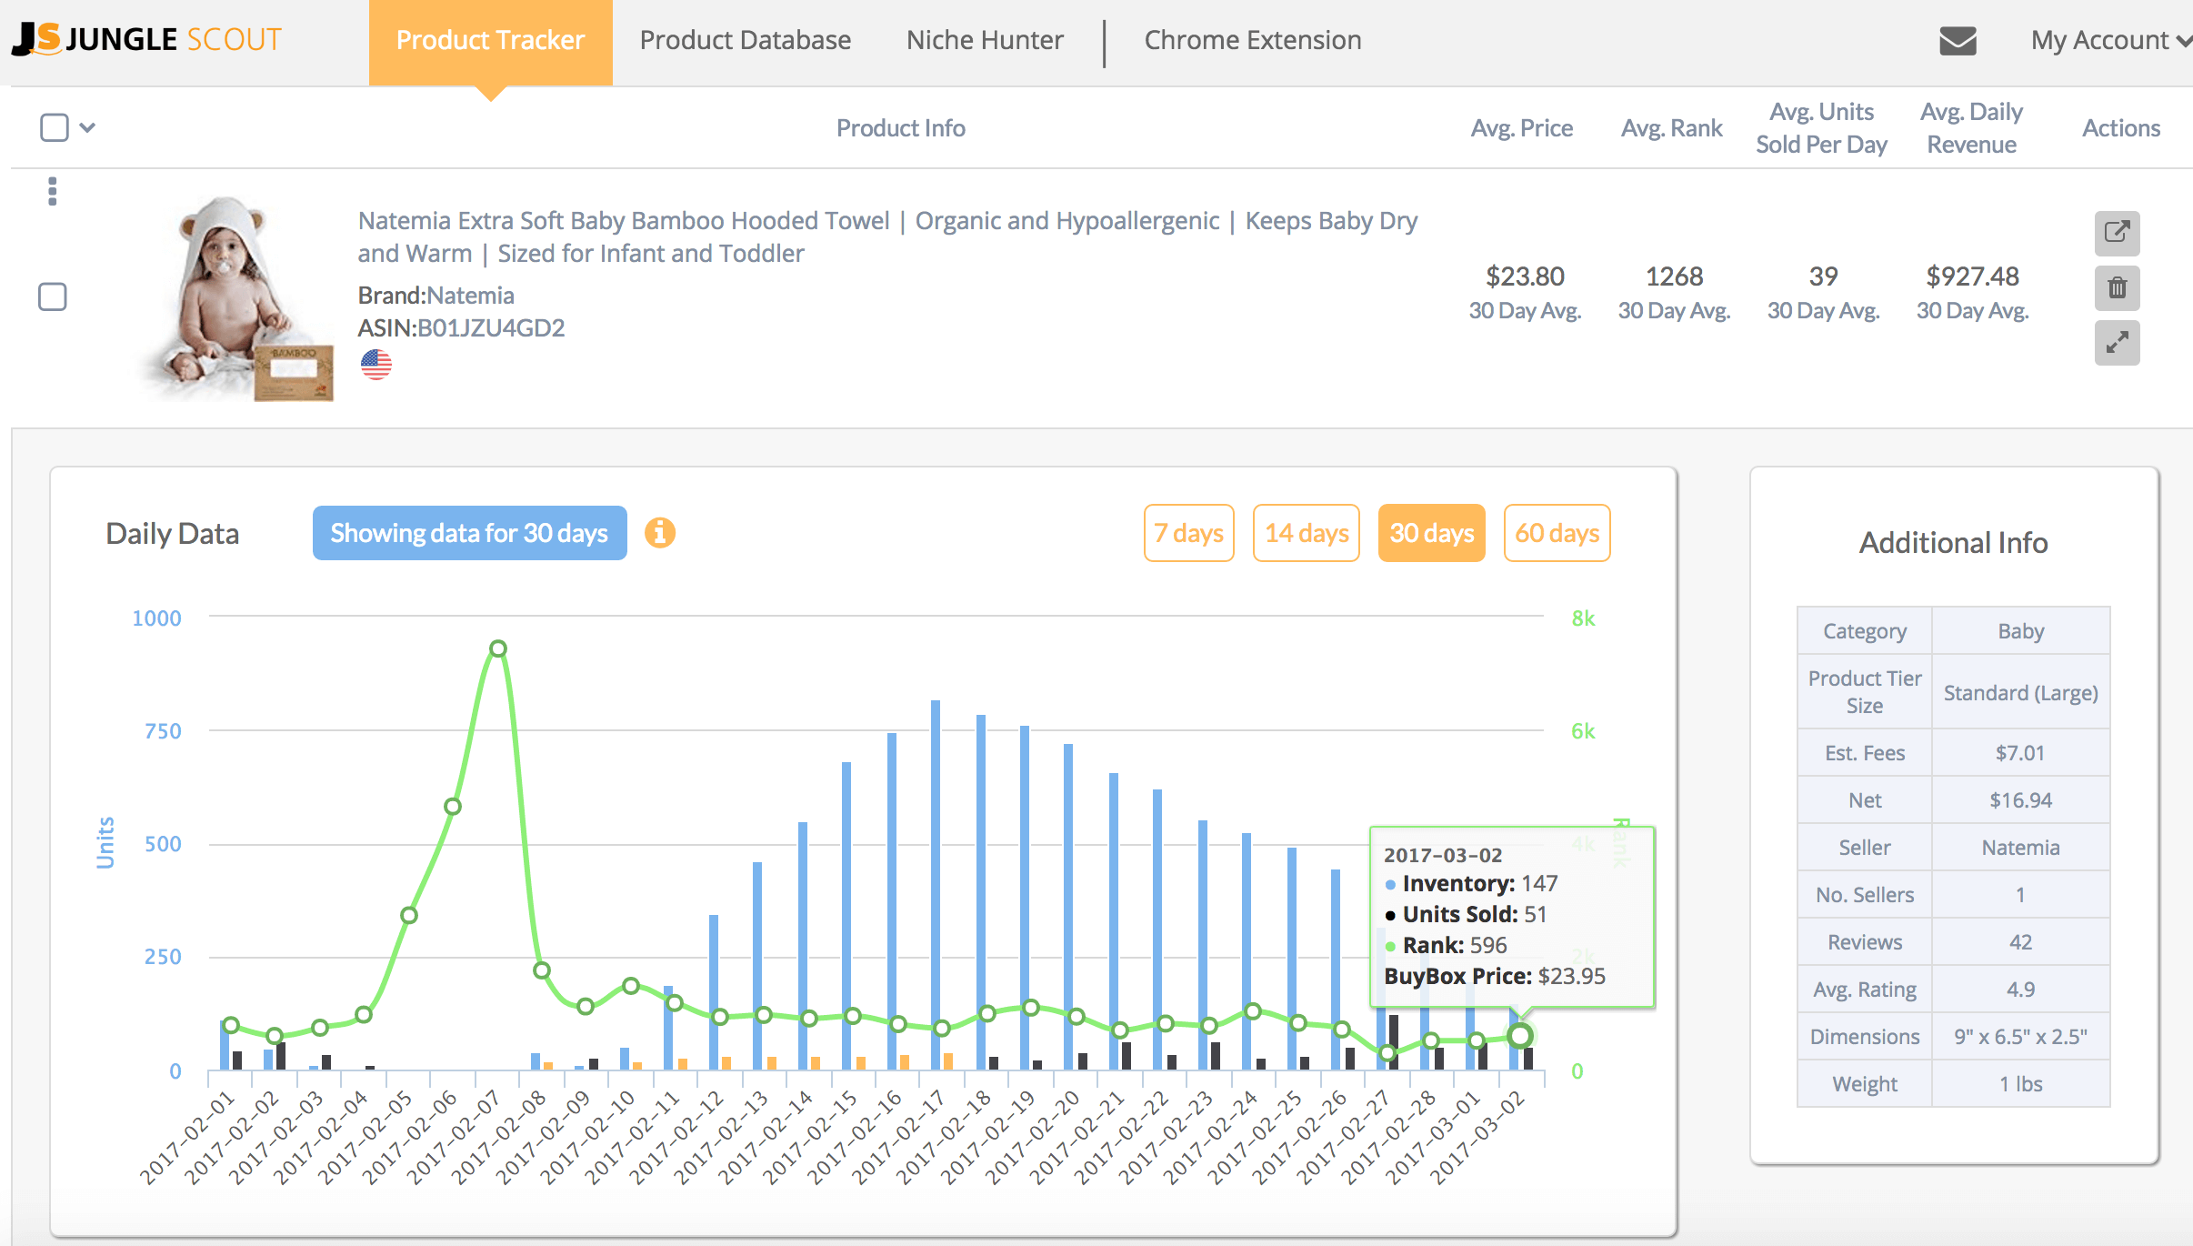Open the Natemia Hooded Towel product title link
The image size is (2193, 1246).
(x=887, y=236)
